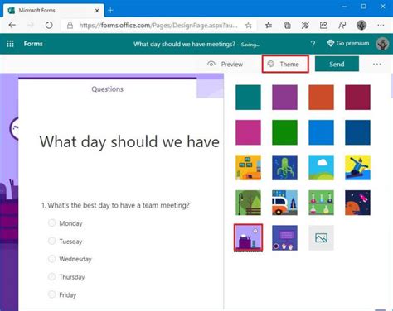Pick the light blue color theme

tap(321, 132)
